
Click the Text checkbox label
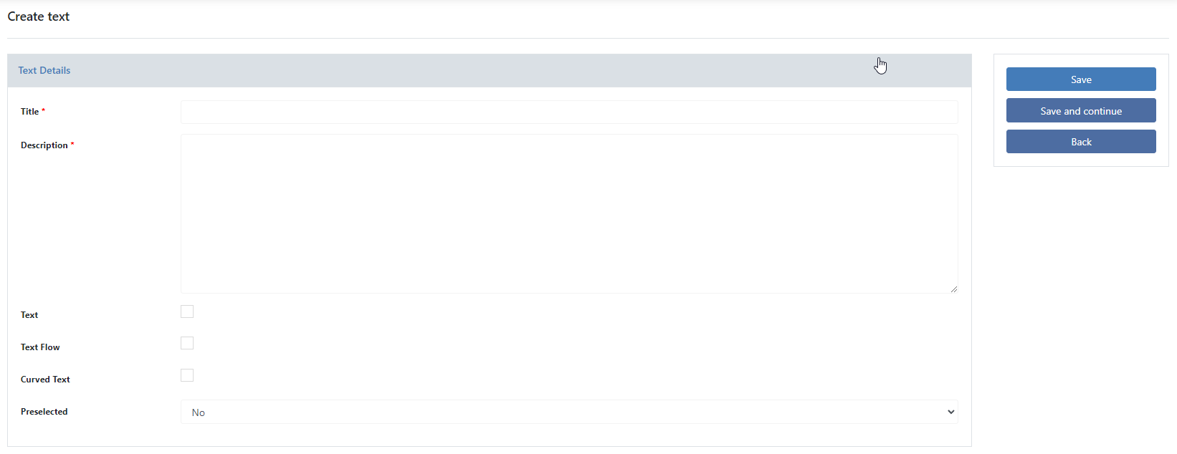pyautogui.click(x=29, y=315)
